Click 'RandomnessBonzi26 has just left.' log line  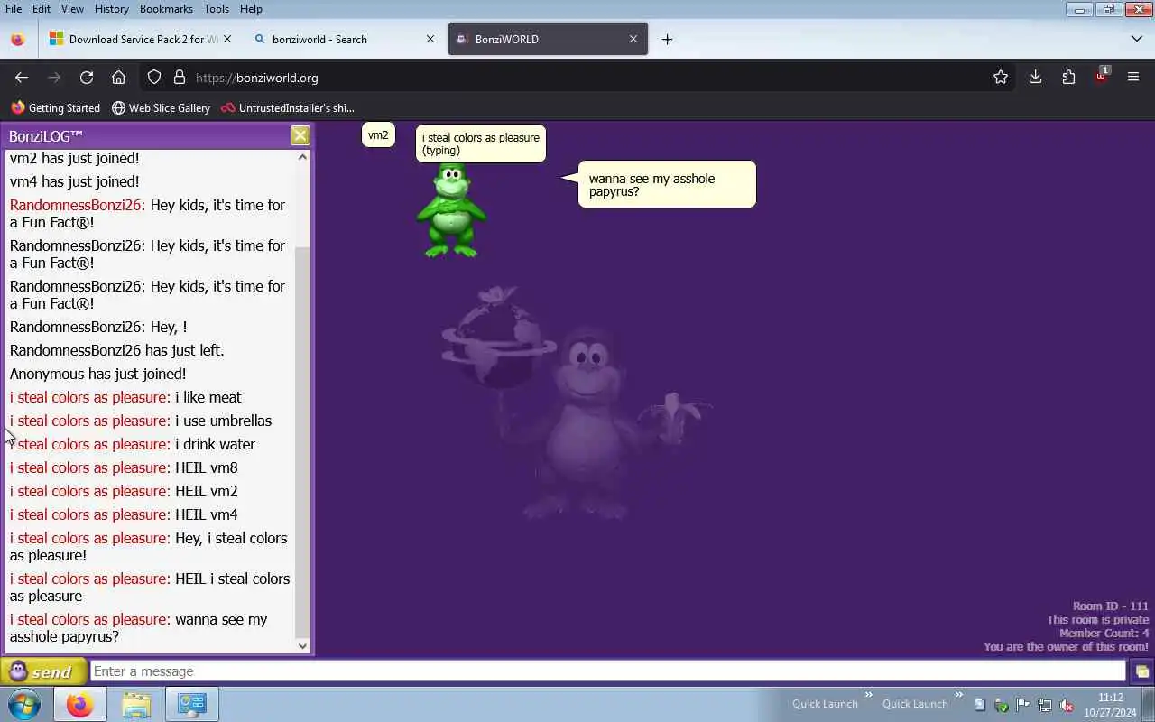click(117, 350)
